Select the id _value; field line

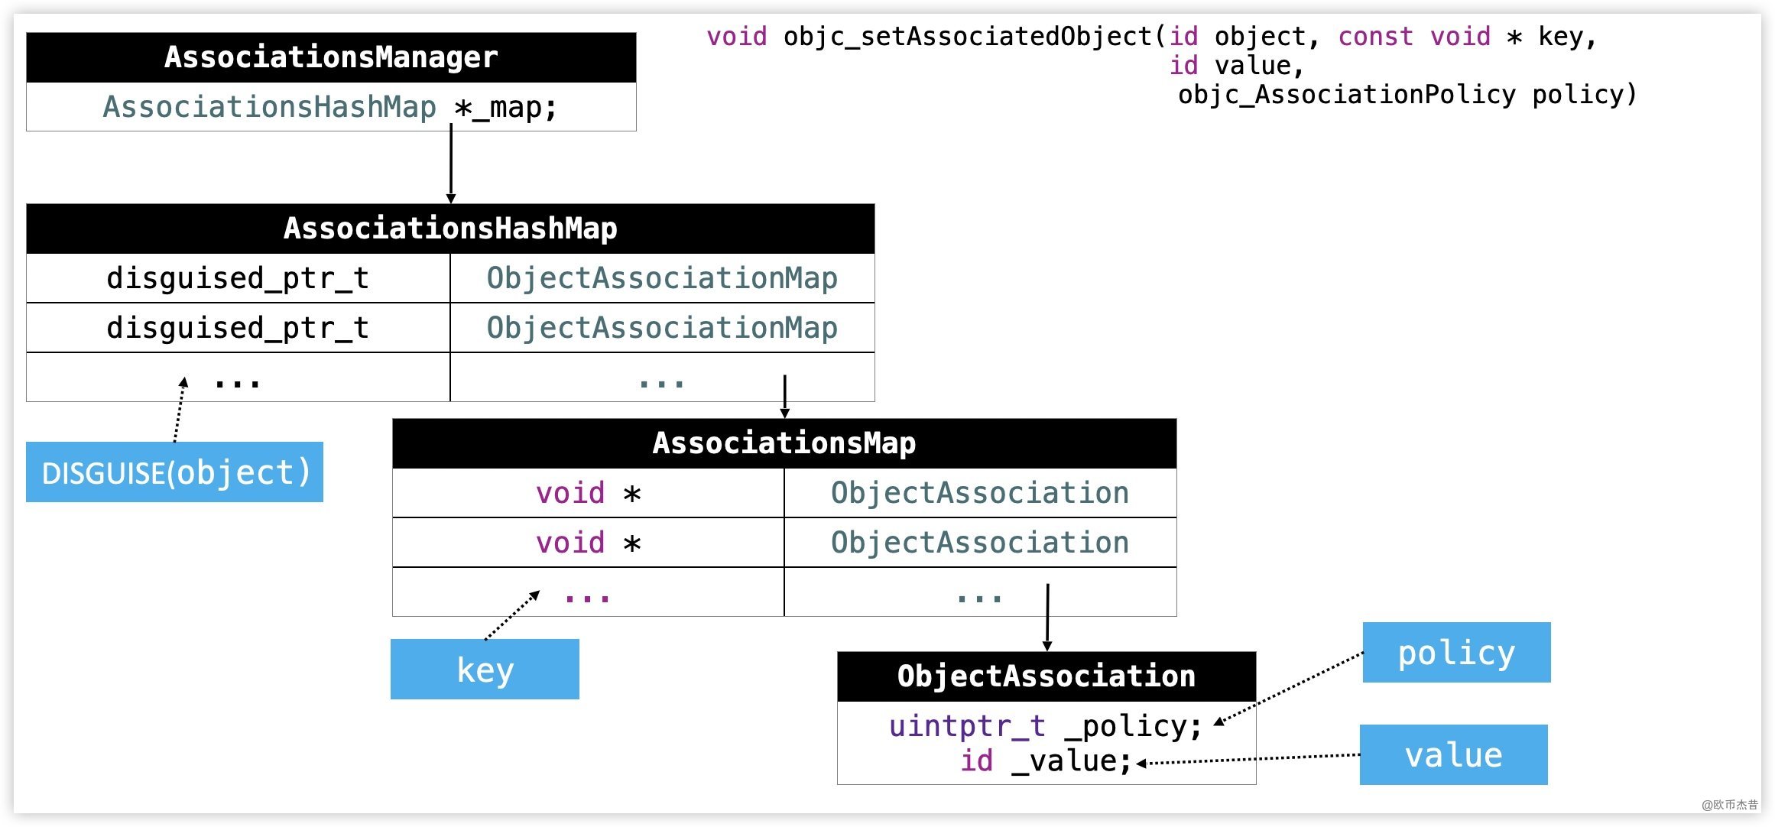pos(1045,761)
